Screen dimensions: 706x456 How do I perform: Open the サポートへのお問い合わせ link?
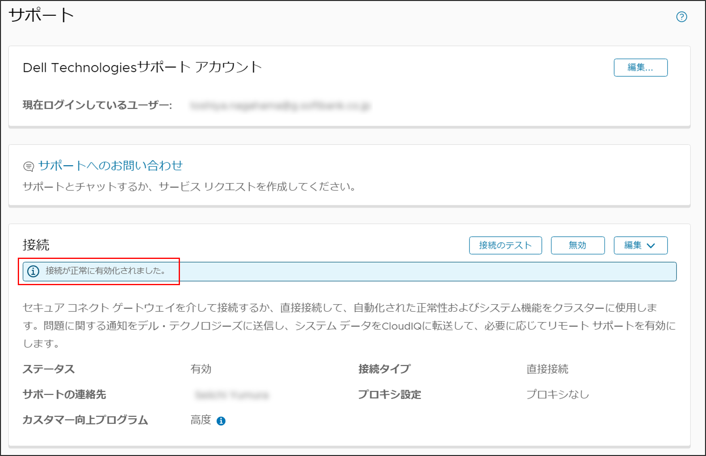(x=110, y=166)
